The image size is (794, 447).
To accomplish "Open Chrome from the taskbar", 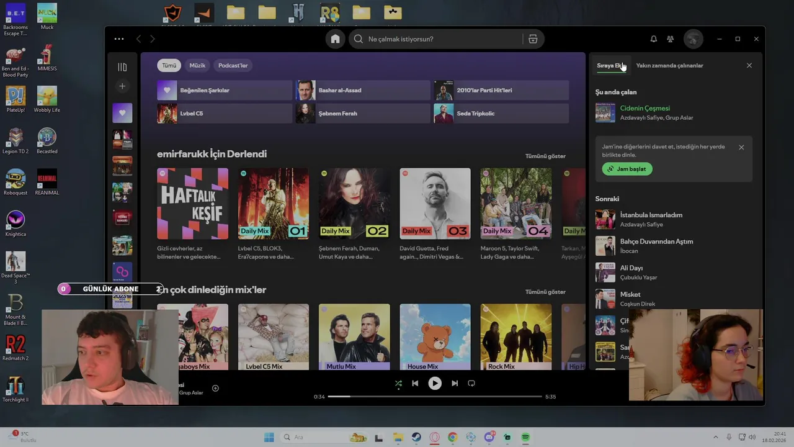I will click(452, 437).
